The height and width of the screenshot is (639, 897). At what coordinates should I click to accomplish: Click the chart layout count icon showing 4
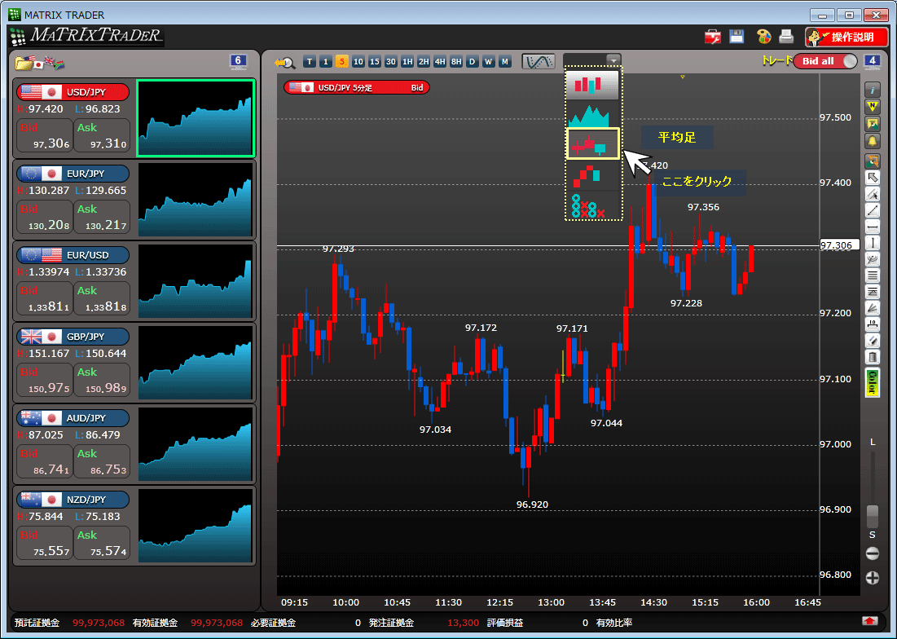pos(872,61)
